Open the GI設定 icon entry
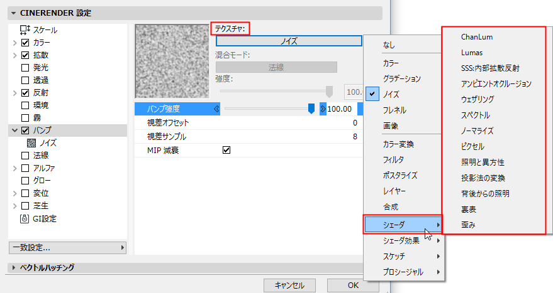 [x=25, y=219]
